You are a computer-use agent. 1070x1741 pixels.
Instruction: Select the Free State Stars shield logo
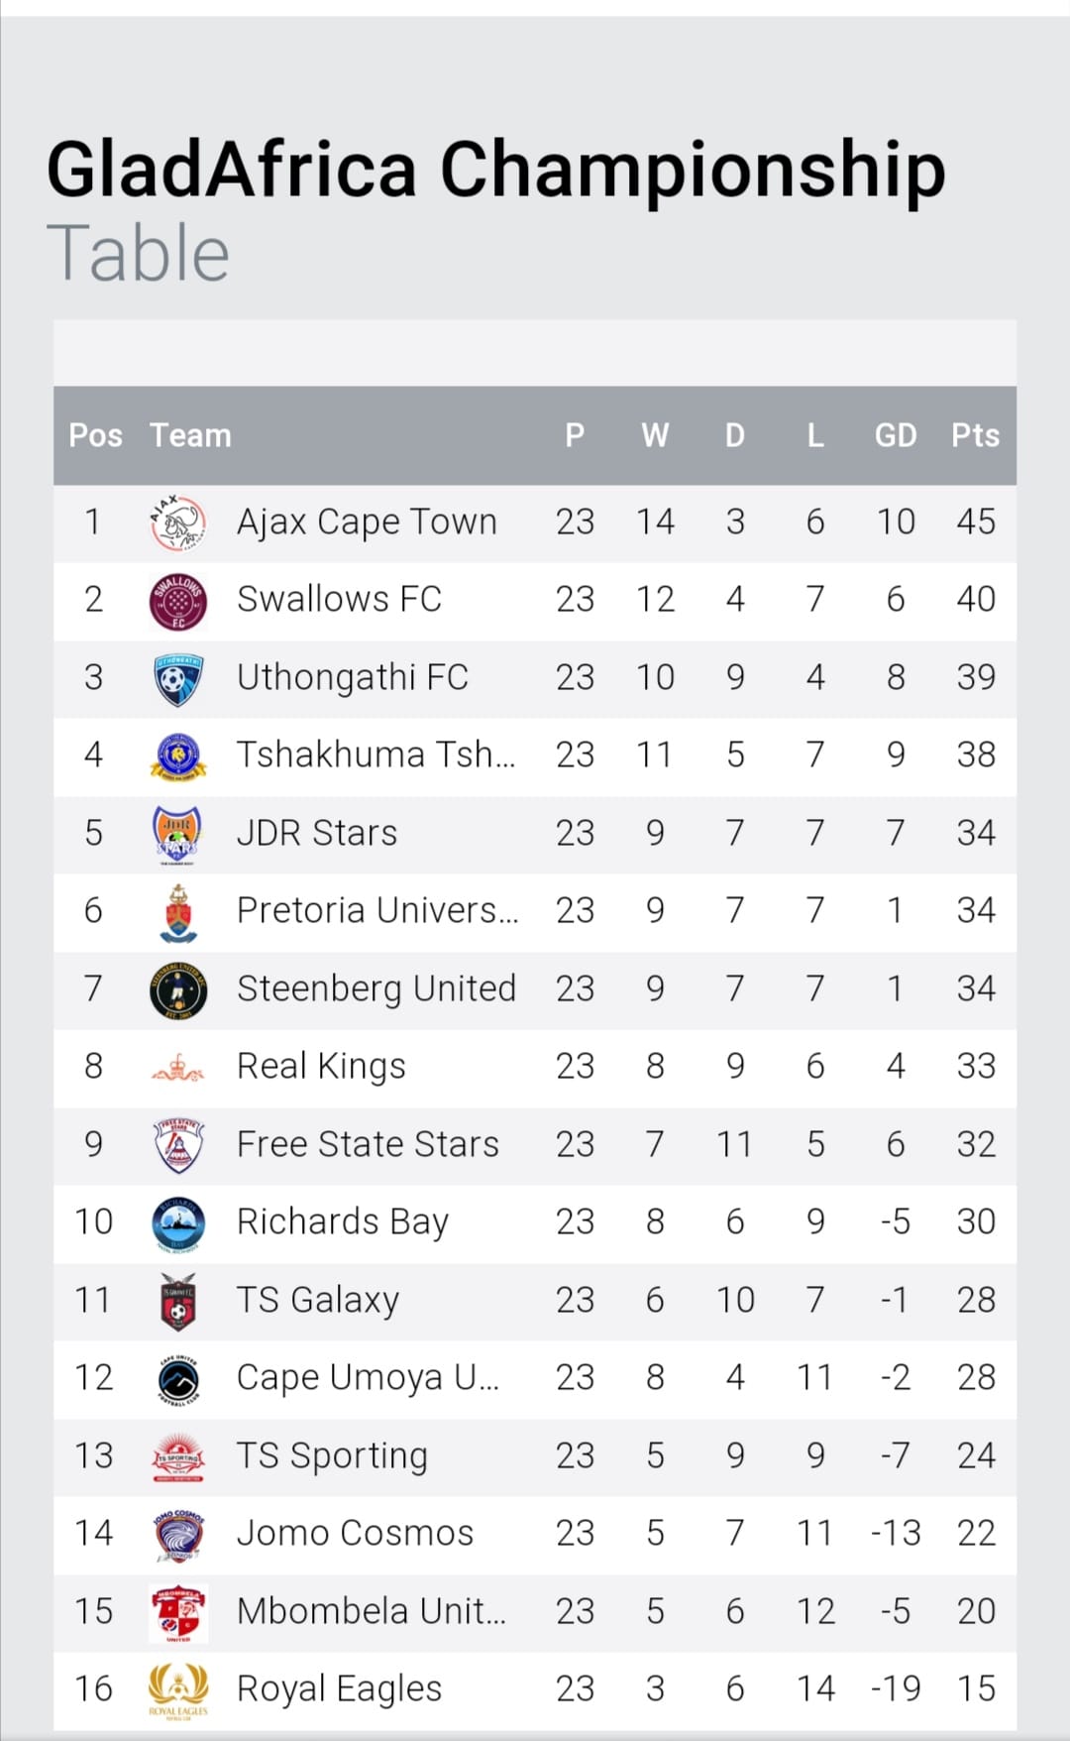(178, 1145)
